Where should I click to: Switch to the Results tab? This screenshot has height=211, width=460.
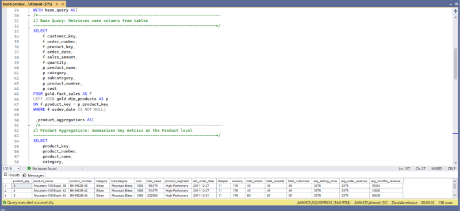tap(11, 175)
